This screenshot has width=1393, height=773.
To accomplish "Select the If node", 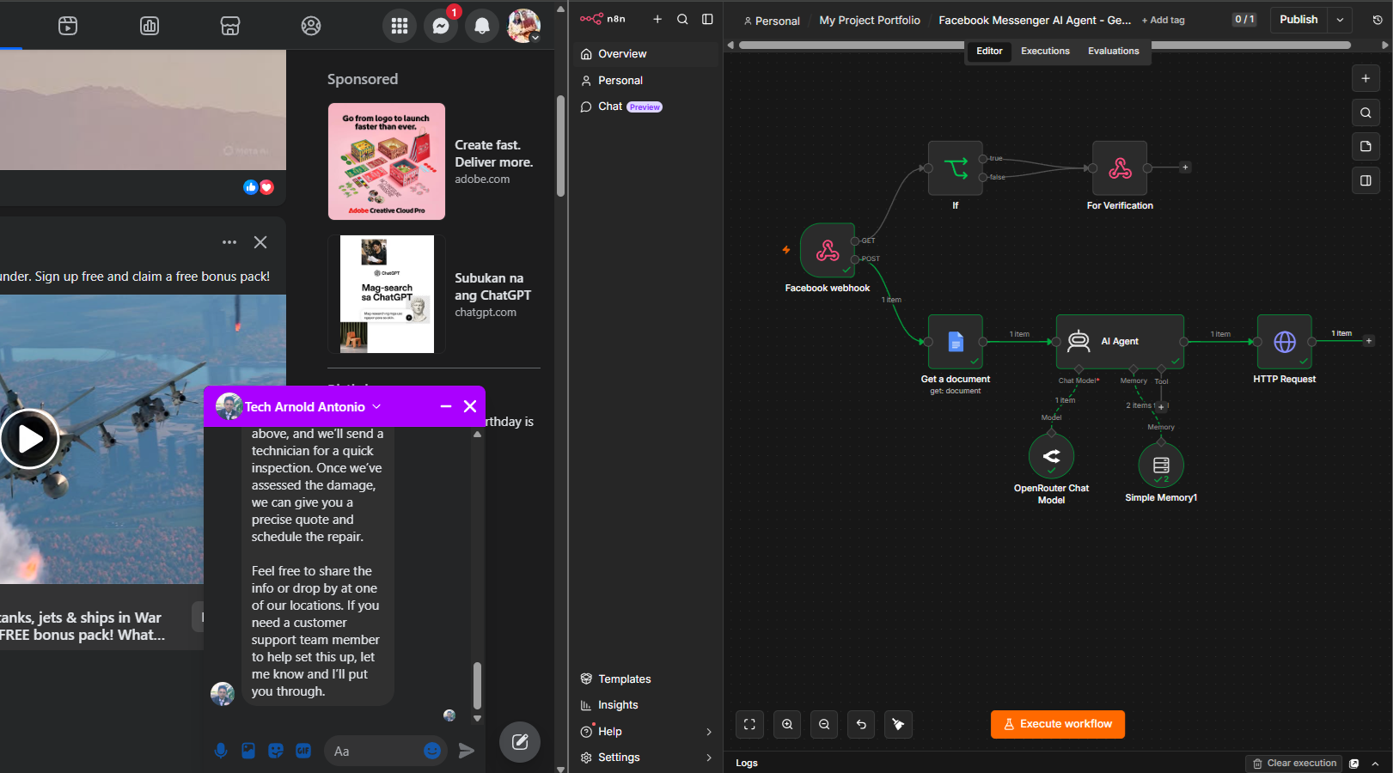I will click(x=955, y=168).
